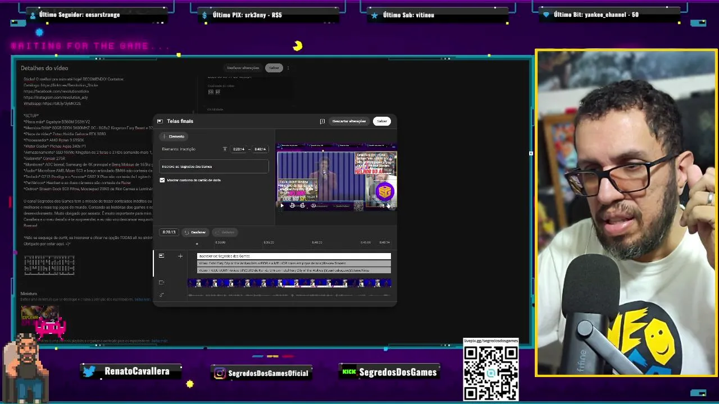719x404 pixels.
Task: Click the HD quality badge
Action: (x=217, y=92)
